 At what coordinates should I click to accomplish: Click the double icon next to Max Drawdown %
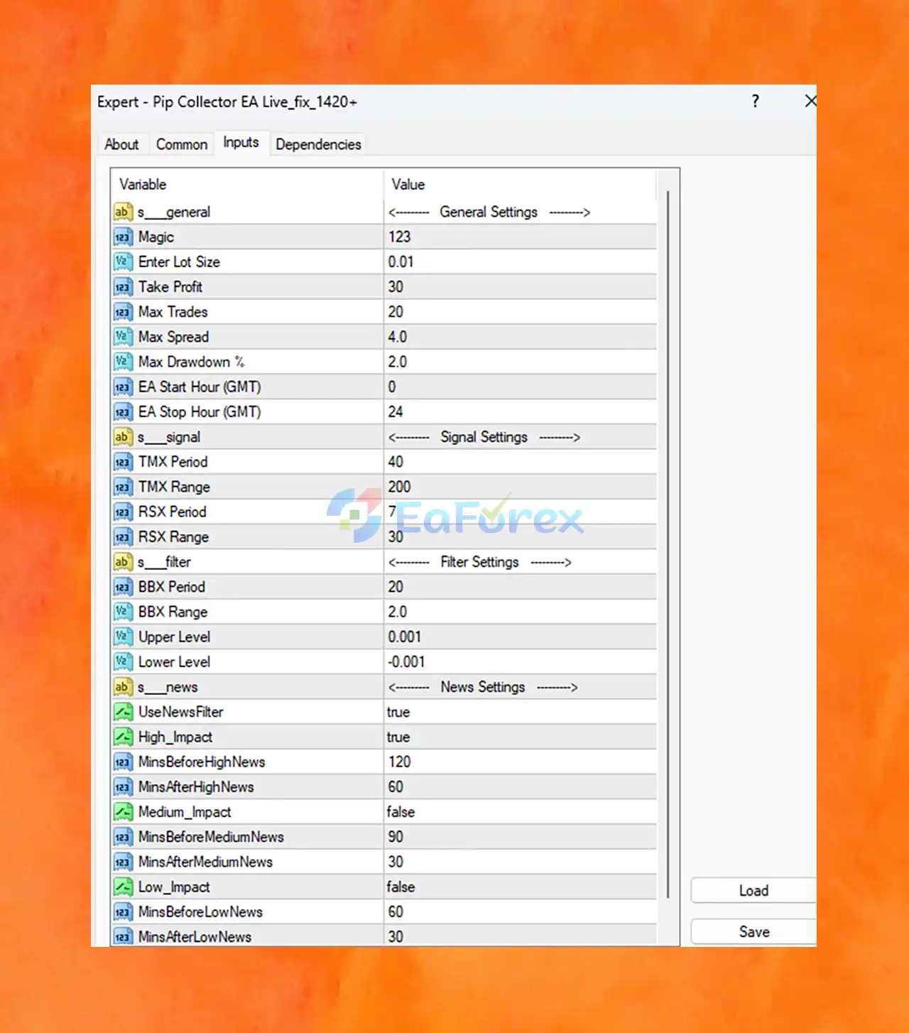pos(123,362)
